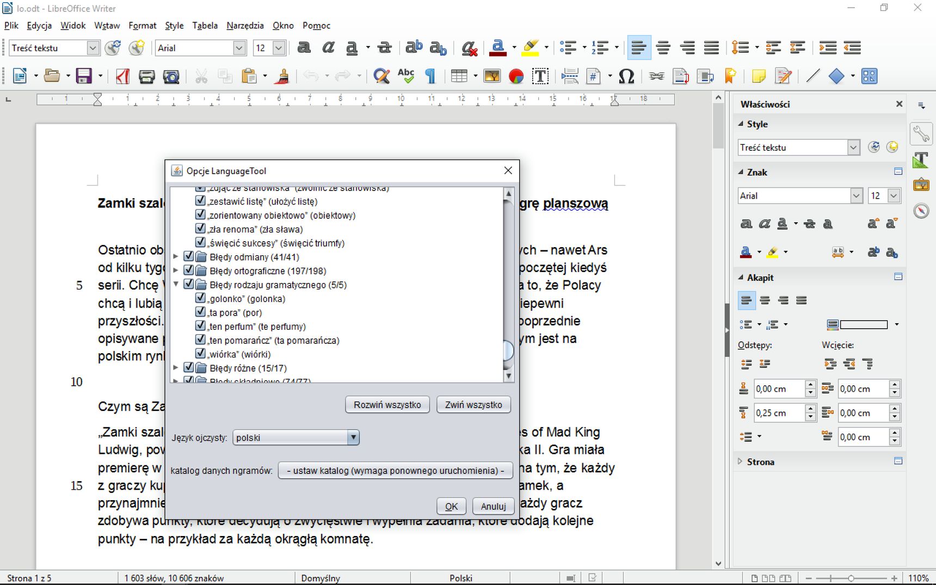Open the Format menu
This screenshot has width=936, height=585.
143,26
